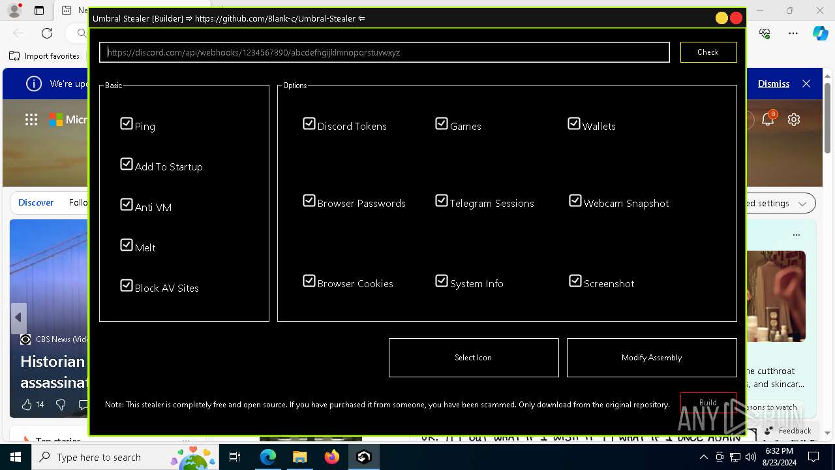
Task: Click the Check button beside webhook field
Action: coord(708,52)
